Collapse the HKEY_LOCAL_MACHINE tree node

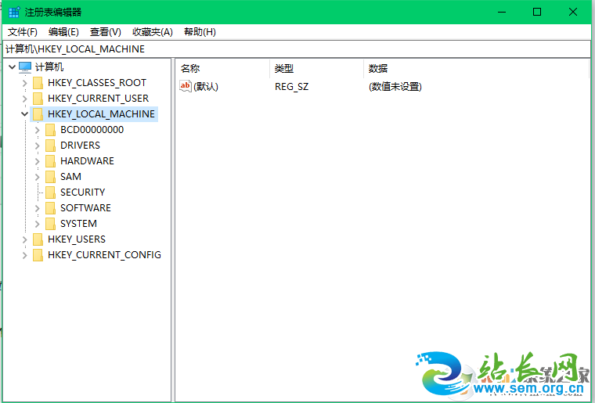click(25, 114)
